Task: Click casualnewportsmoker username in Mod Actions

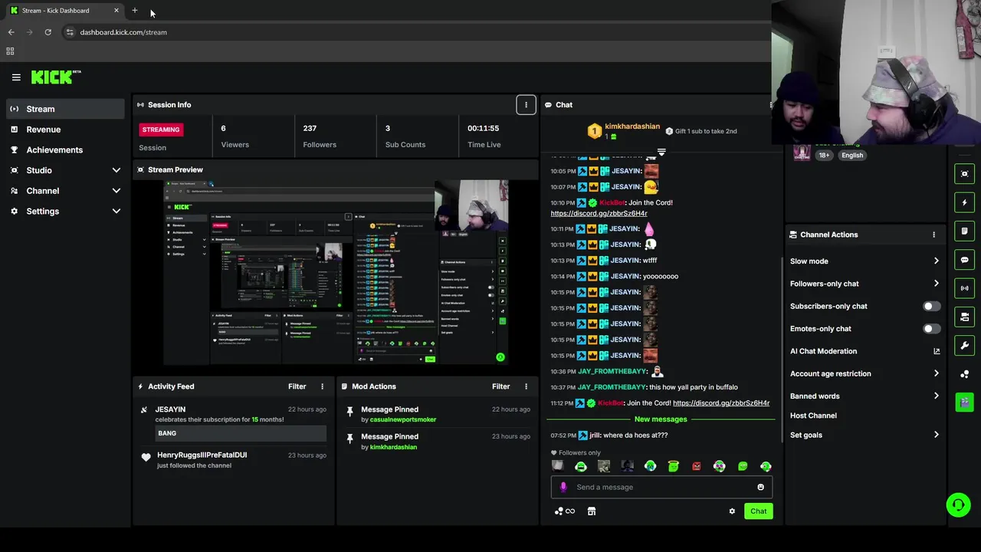Action: [x=403, y=419]
